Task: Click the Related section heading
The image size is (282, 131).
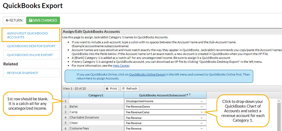Action: pyautogui.click(x=11, y=64)
